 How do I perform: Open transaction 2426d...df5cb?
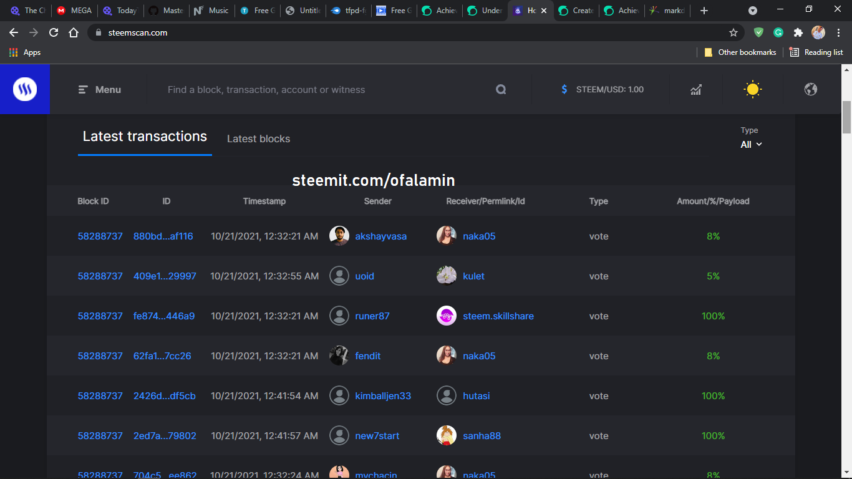[165, 396]
